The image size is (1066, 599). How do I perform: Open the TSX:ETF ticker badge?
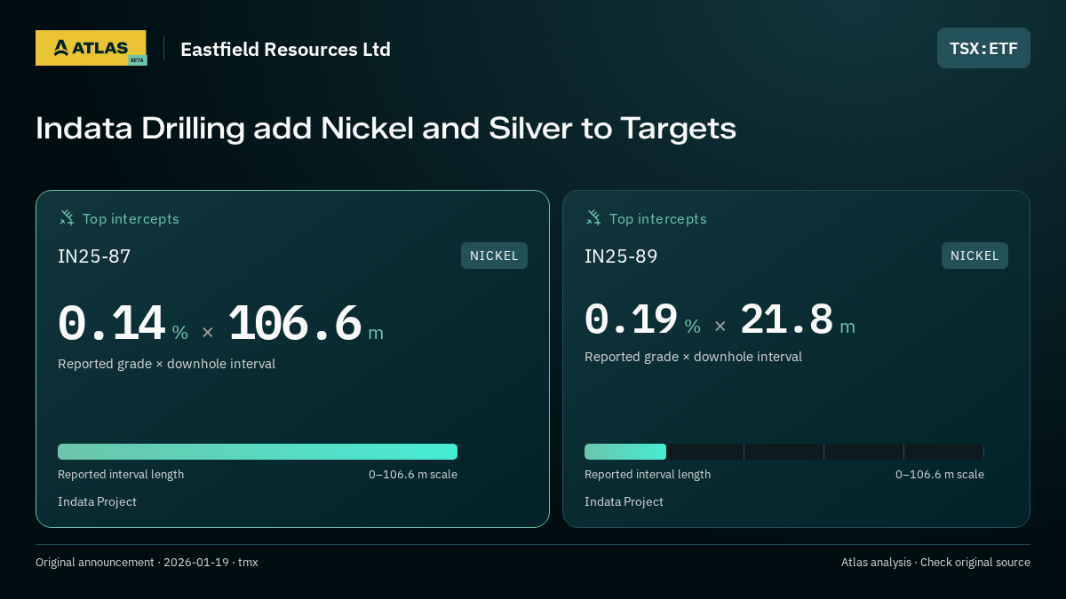pos(983,48)
